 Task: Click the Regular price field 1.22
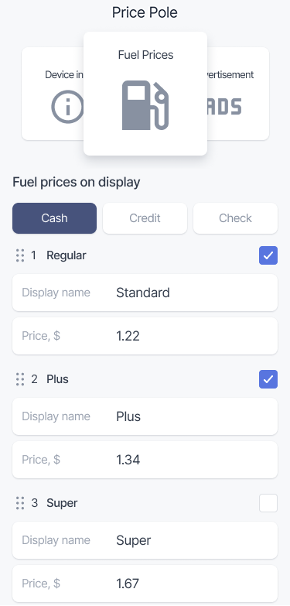[x=145, y=336]
